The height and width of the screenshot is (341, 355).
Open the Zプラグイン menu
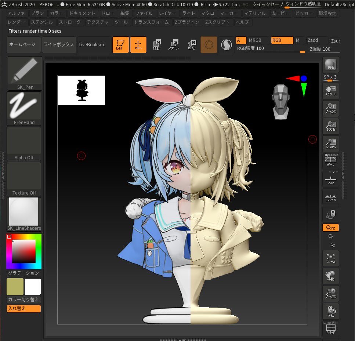tap(187, 22)
